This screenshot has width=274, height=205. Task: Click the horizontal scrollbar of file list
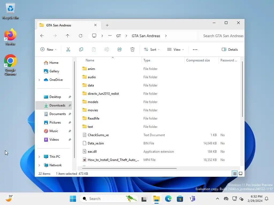click(x=129, y=168)
